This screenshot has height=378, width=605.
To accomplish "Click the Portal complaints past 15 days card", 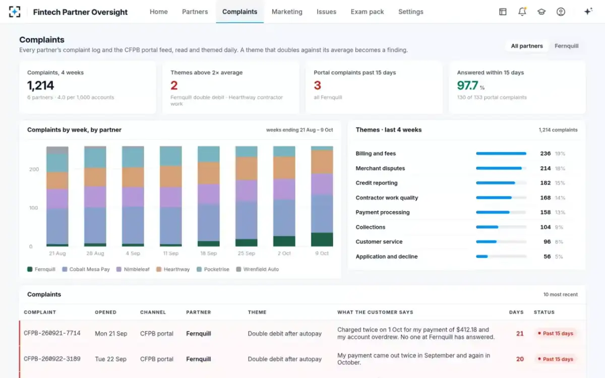I will click(x=374, y=87).
